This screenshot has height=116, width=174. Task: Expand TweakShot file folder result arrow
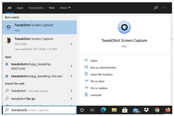coord(71,44)
